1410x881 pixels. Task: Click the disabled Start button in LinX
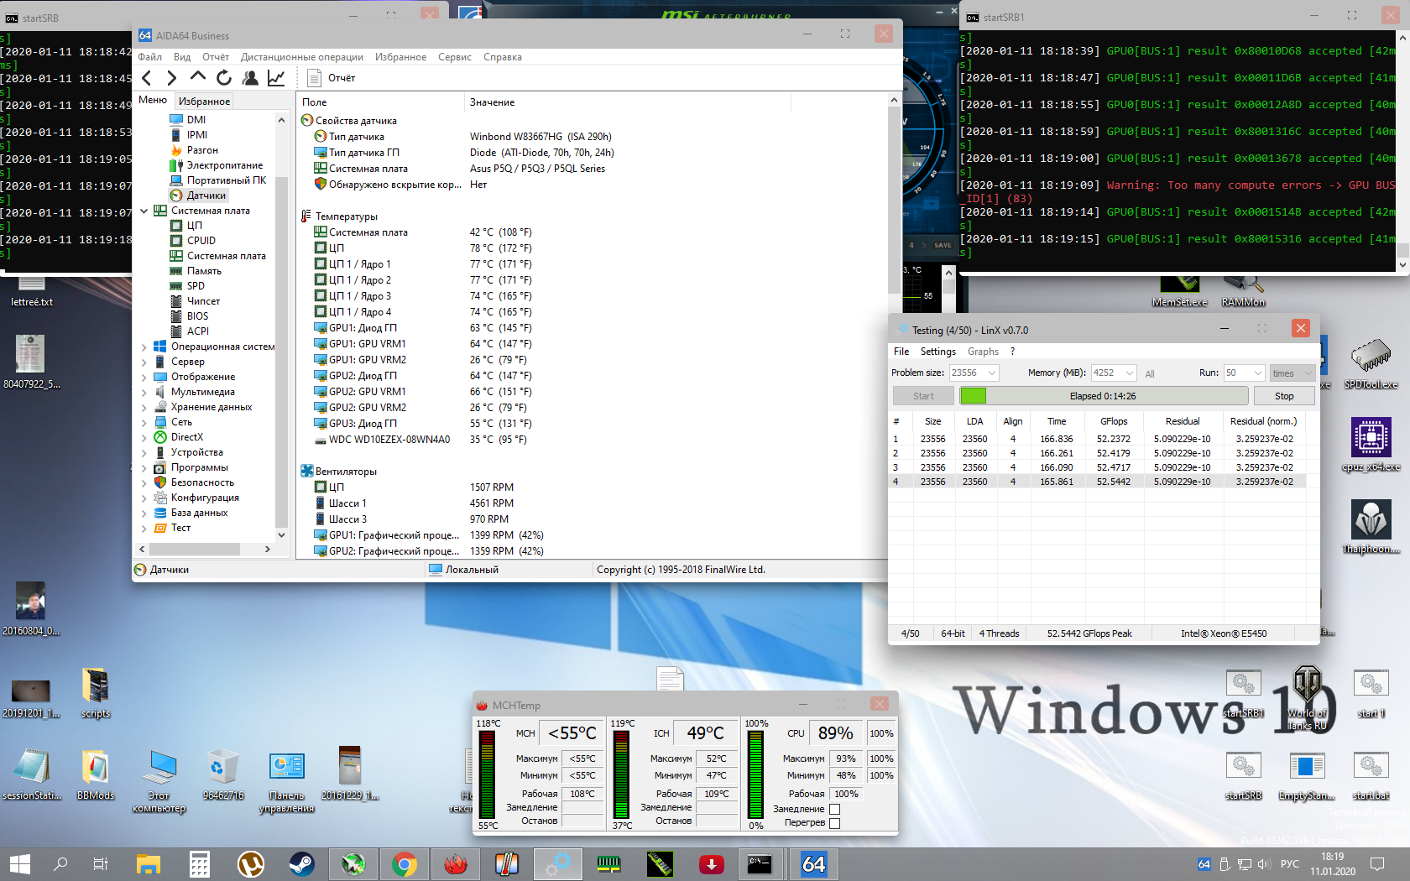923,396
